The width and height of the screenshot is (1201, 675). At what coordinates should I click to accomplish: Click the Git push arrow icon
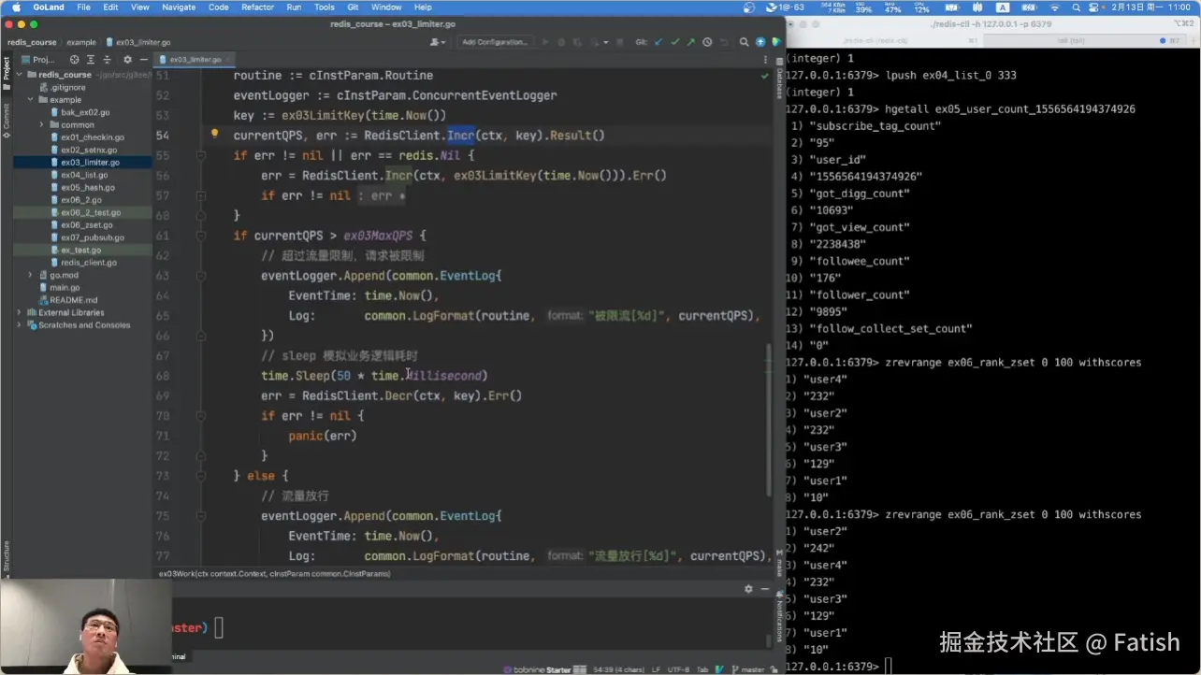[x=691, y=42]
